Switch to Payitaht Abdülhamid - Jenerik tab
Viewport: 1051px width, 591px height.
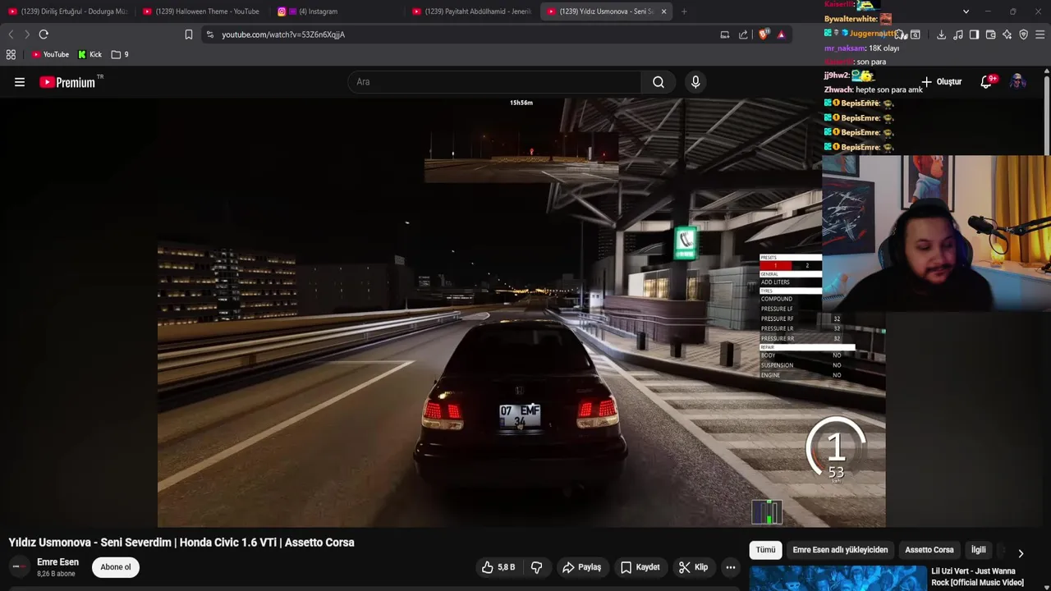pyautogui.click(x=471, y=11)
